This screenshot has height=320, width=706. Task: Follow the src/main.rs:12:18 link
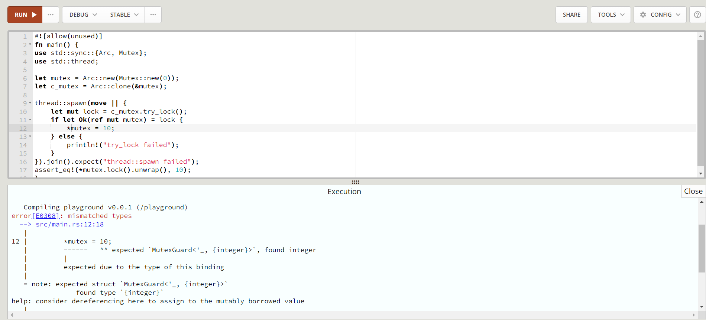point(62,224)
